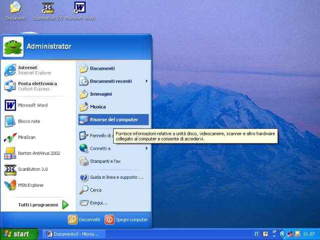The image size is (320, 240).
Task: Open the Microsoft Word desktop shortcut
Action: click(80, 10)
